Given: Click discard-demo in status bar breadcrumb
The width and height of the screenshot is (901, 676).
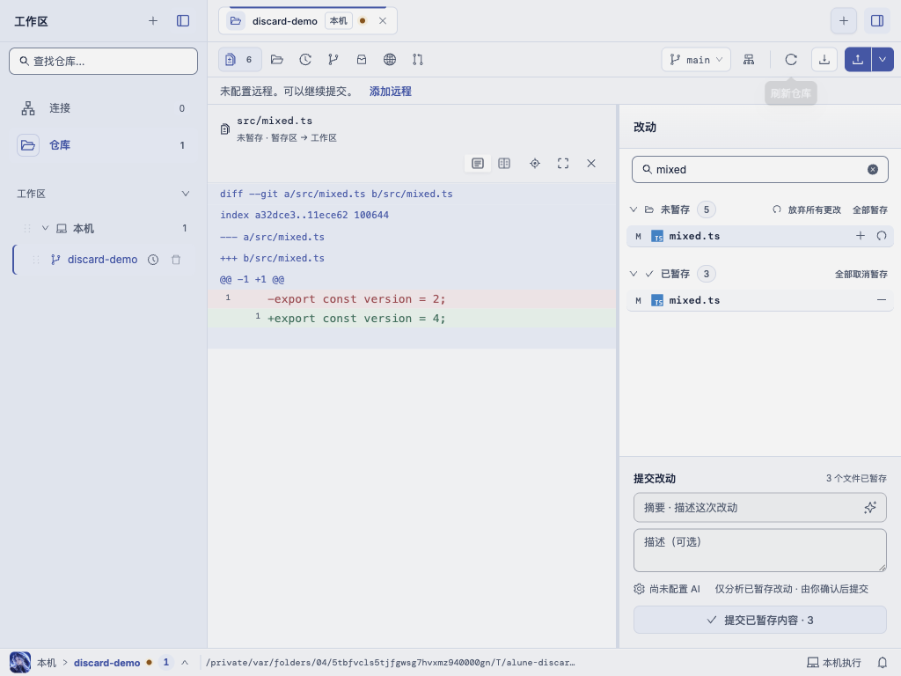Looking at the screenshot, I should (106, 663).
